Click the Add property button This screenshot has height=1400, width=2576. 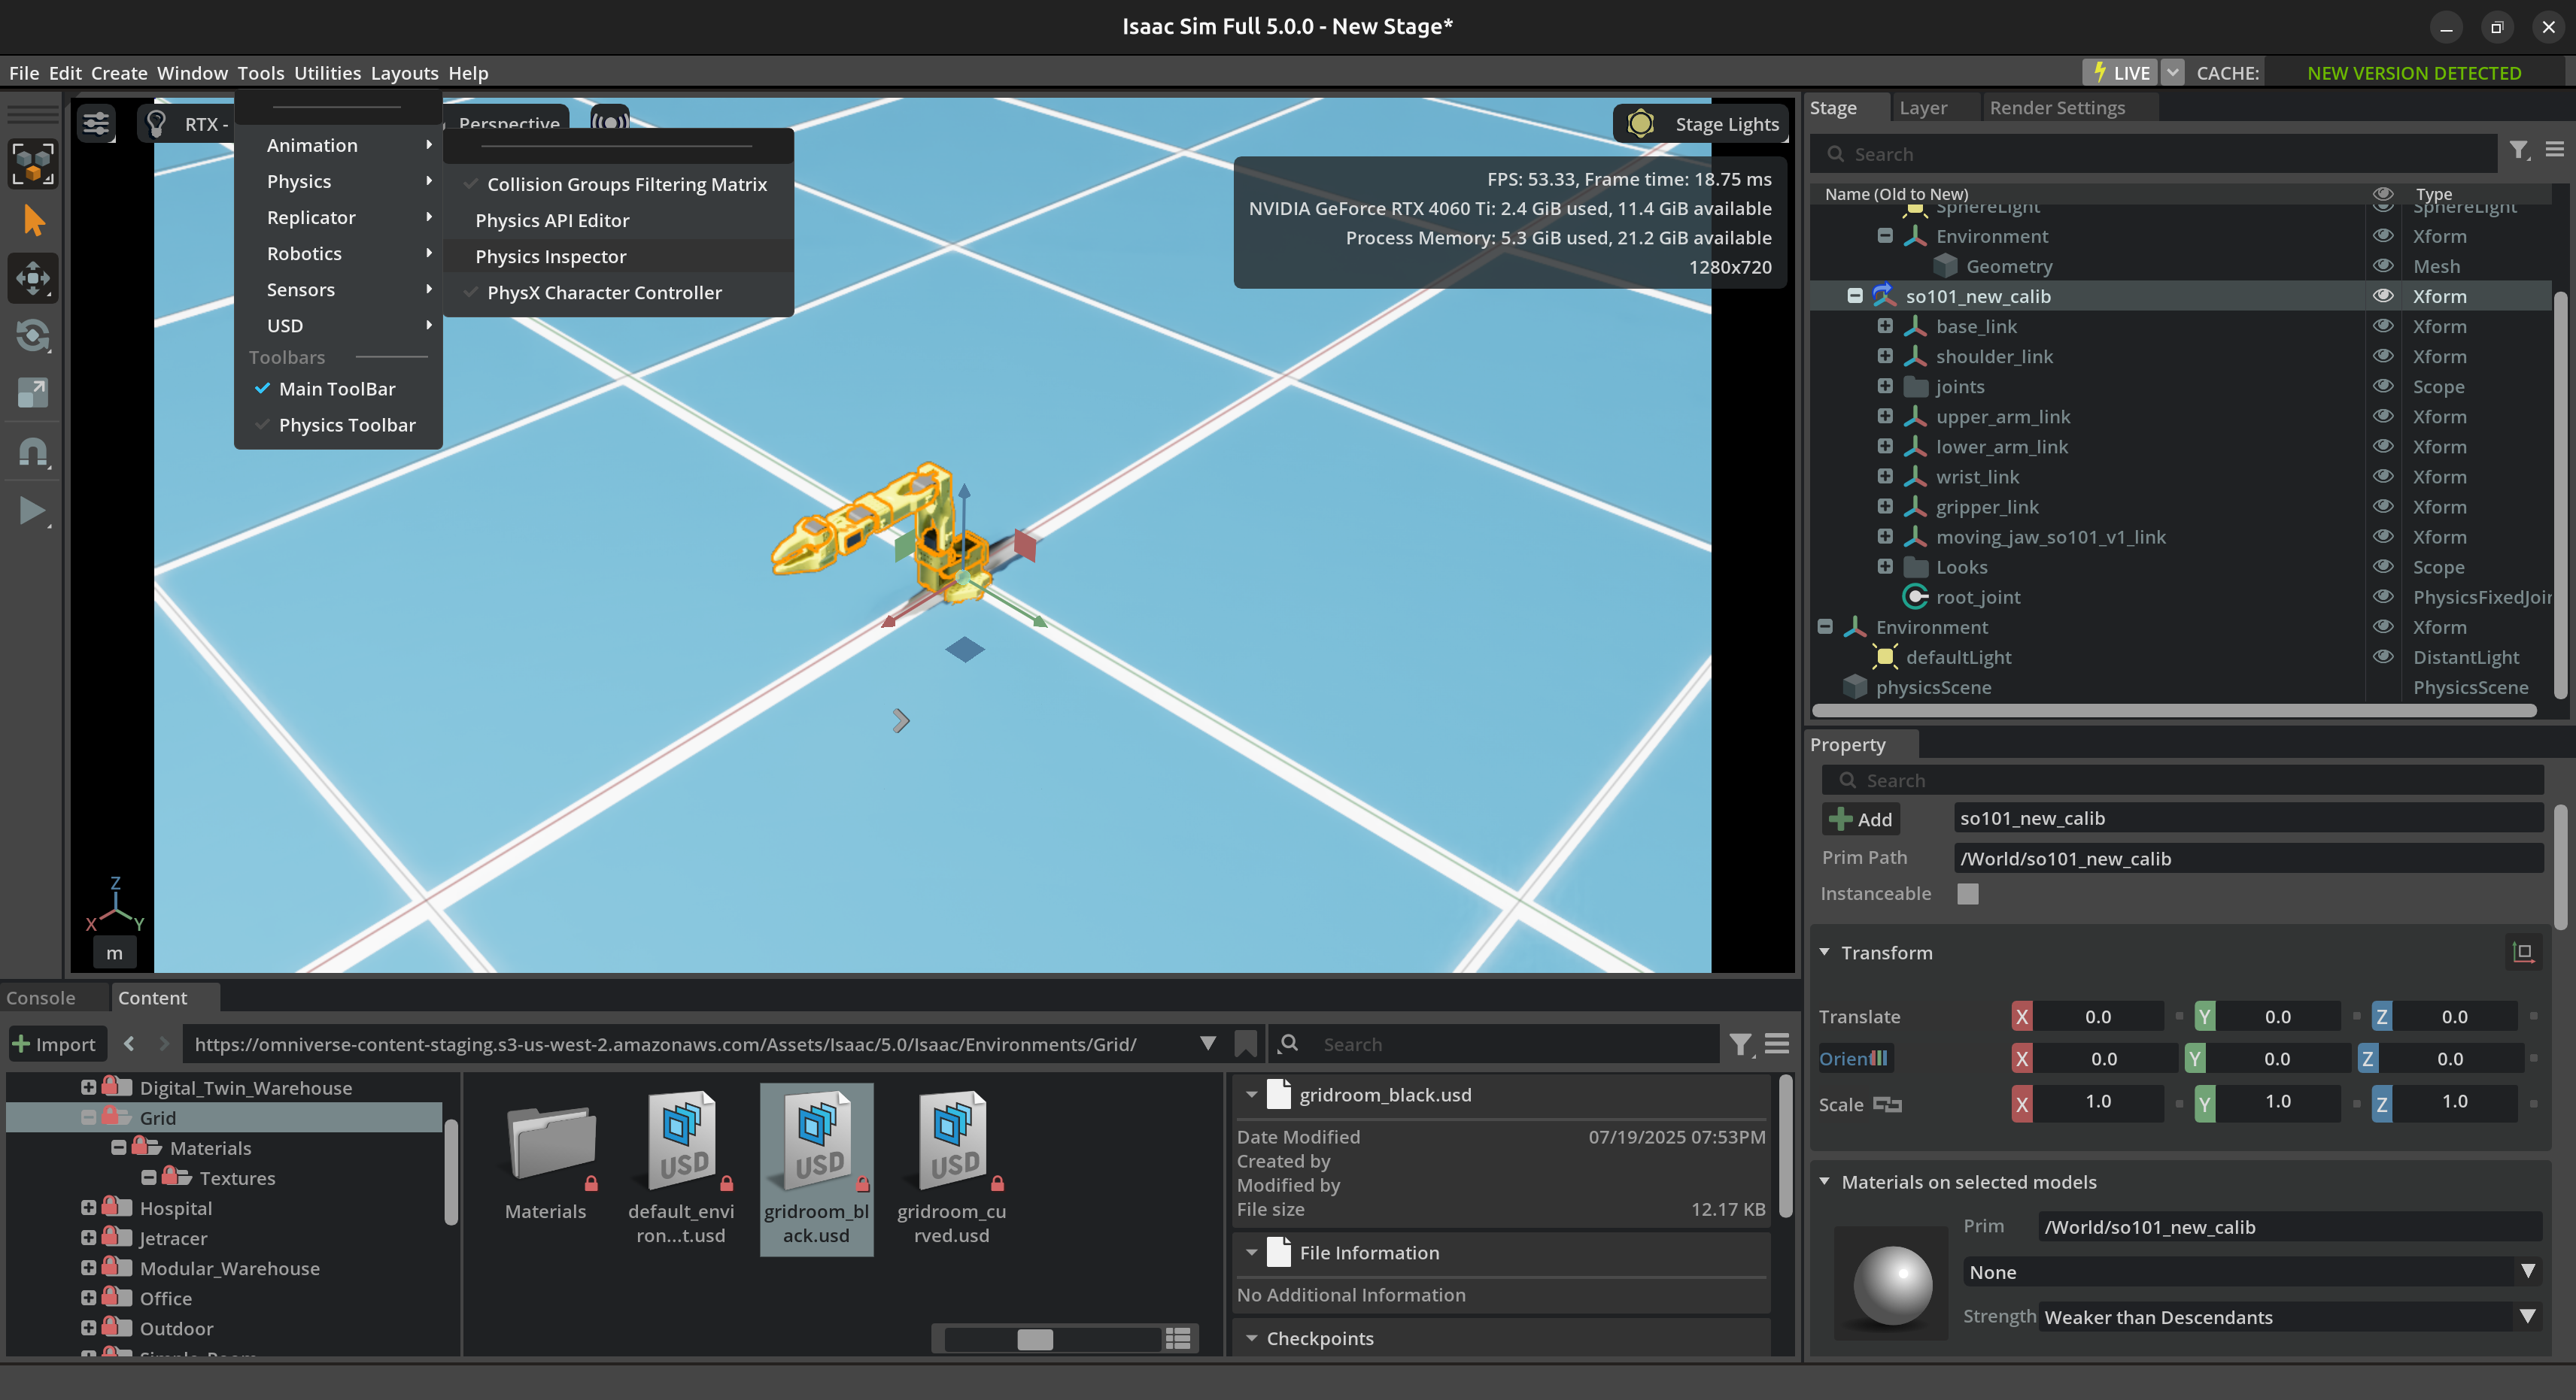tap(1861, 820)
